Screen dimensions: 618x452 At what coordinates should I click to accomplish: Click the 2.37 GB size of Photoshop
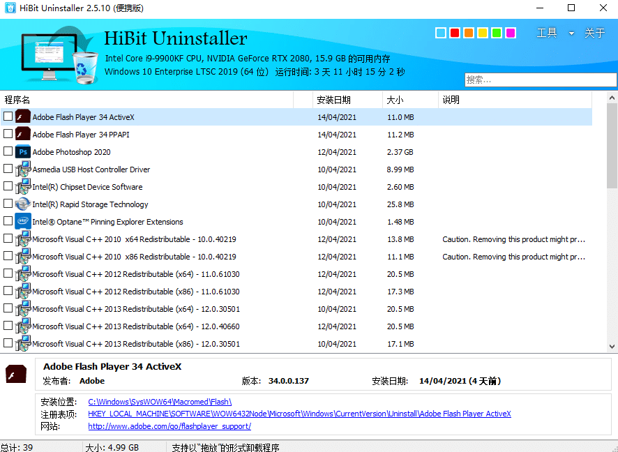400,152
